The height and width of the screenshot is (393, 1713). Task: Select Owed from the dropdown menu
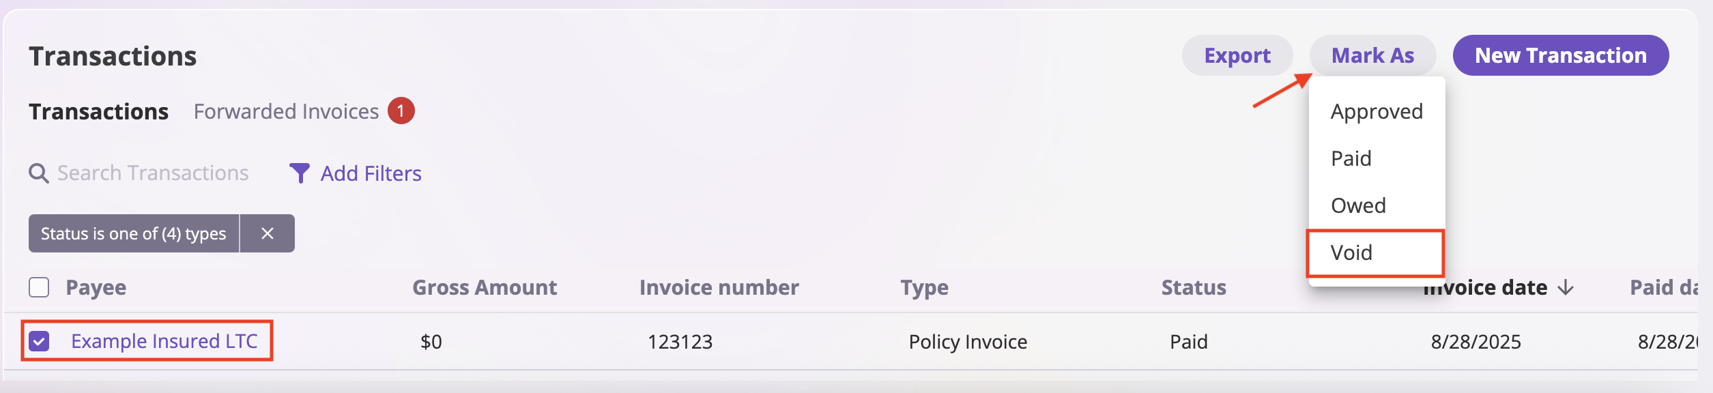(x=1358, y=205)
